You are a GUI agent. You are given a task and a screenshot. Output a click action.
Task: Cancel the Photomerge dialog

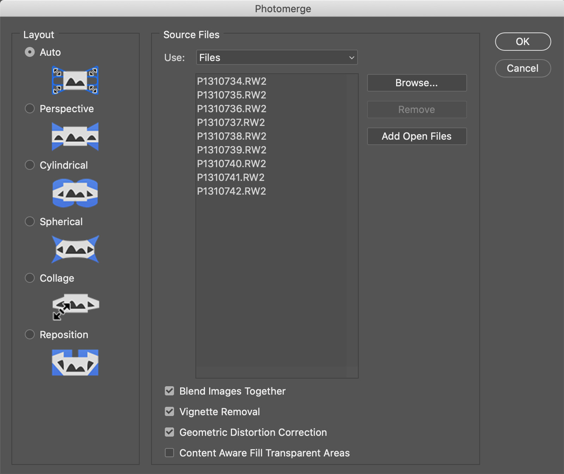tap(523, 68)
